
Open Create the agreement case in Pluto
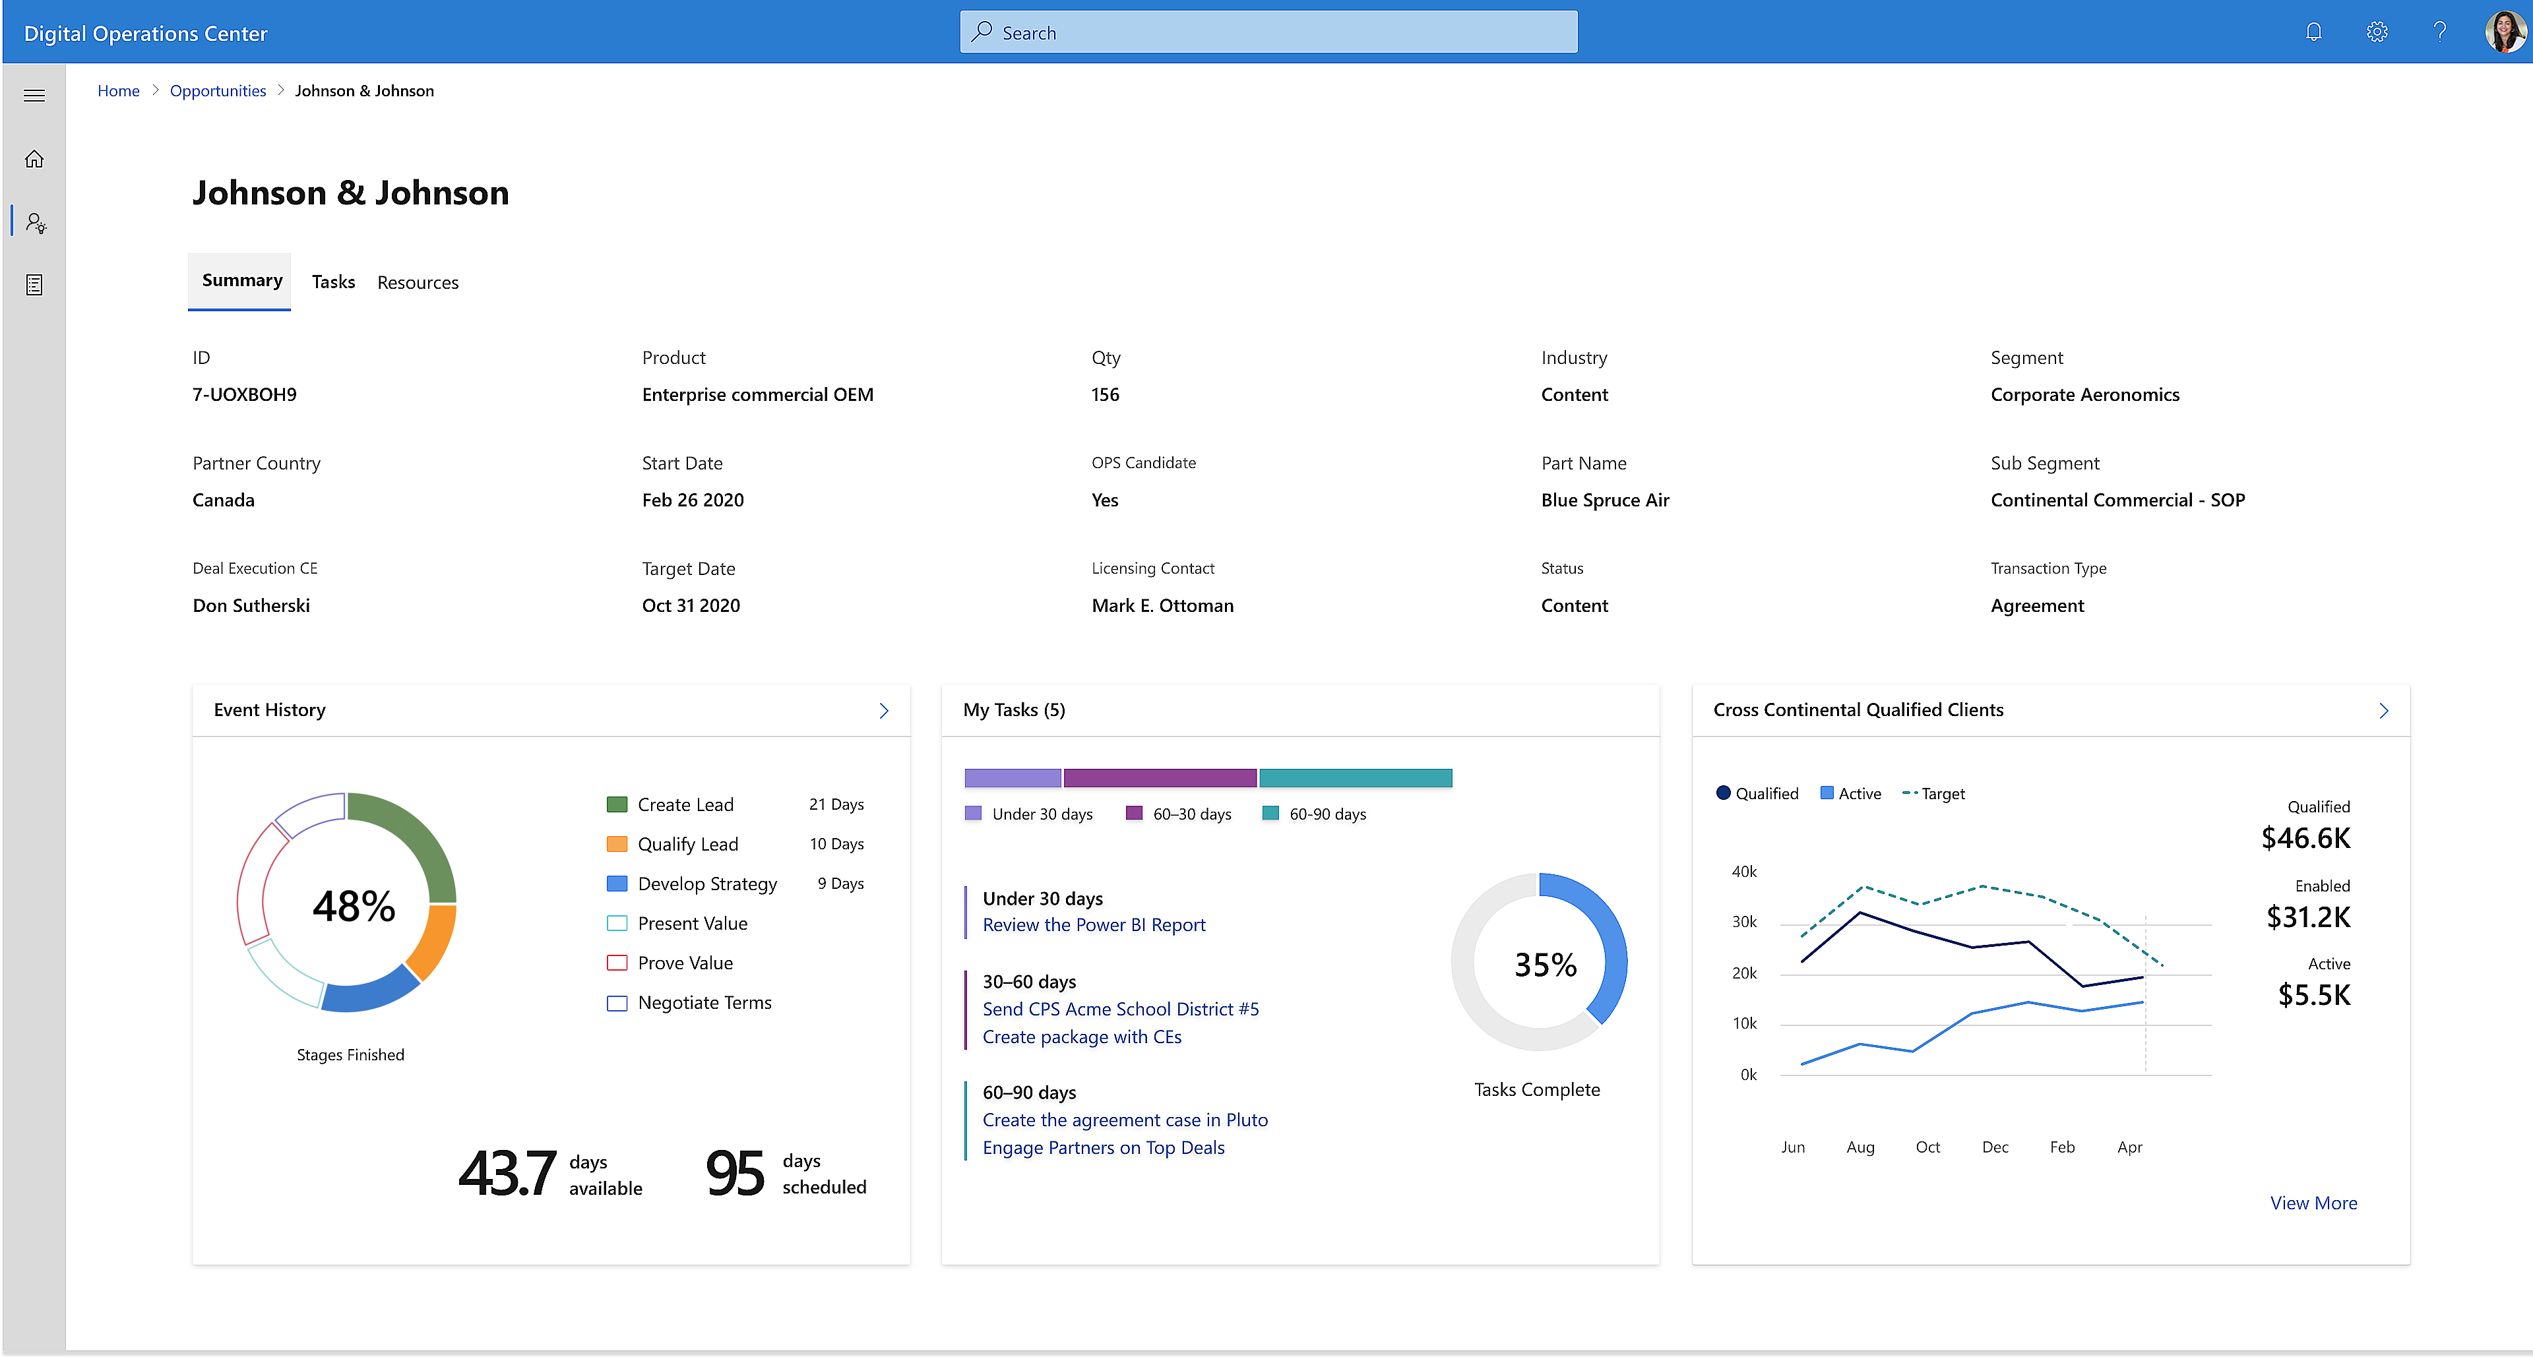[x=1125, y=1120]
